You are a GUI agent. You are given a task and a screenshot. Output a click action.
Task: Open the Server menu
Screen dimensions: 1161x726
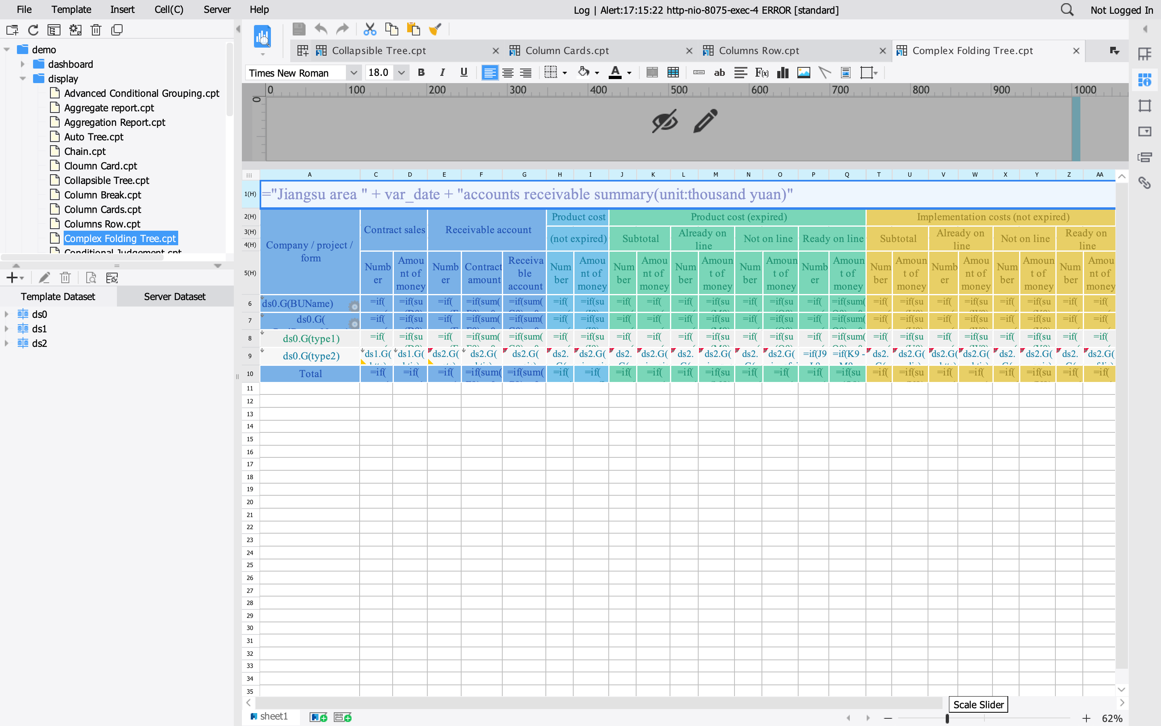[x=217, y=9]
